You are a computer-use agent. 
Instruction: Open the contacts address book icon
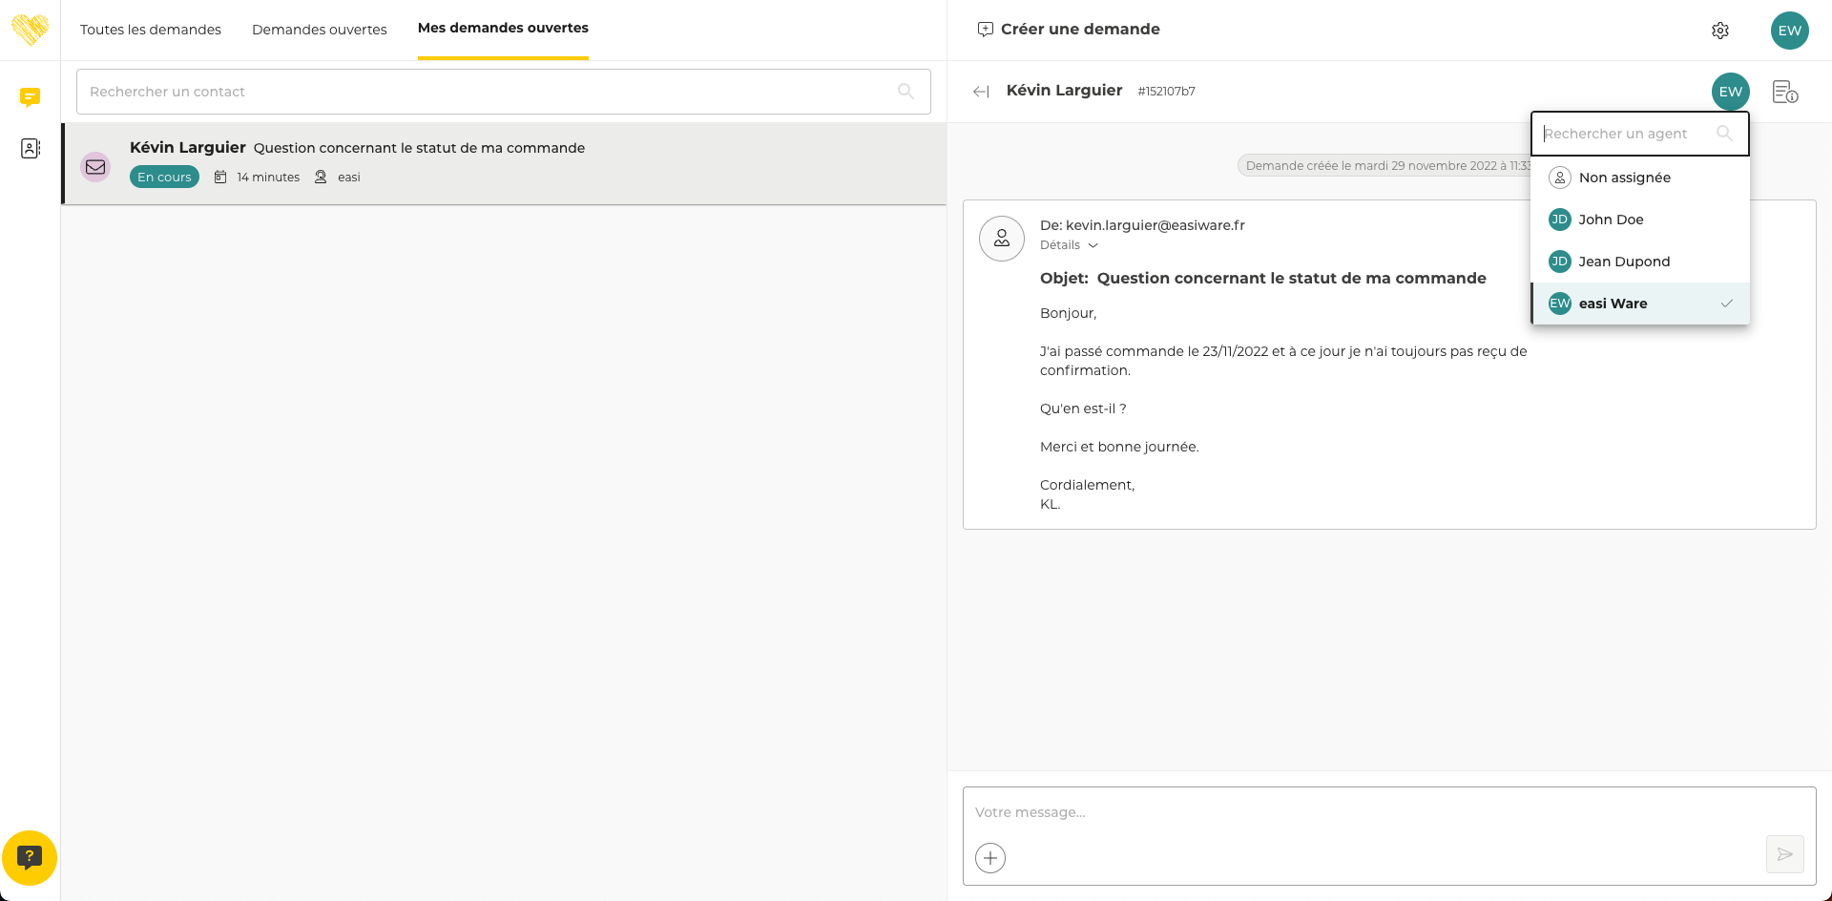[x=30, y=148]
